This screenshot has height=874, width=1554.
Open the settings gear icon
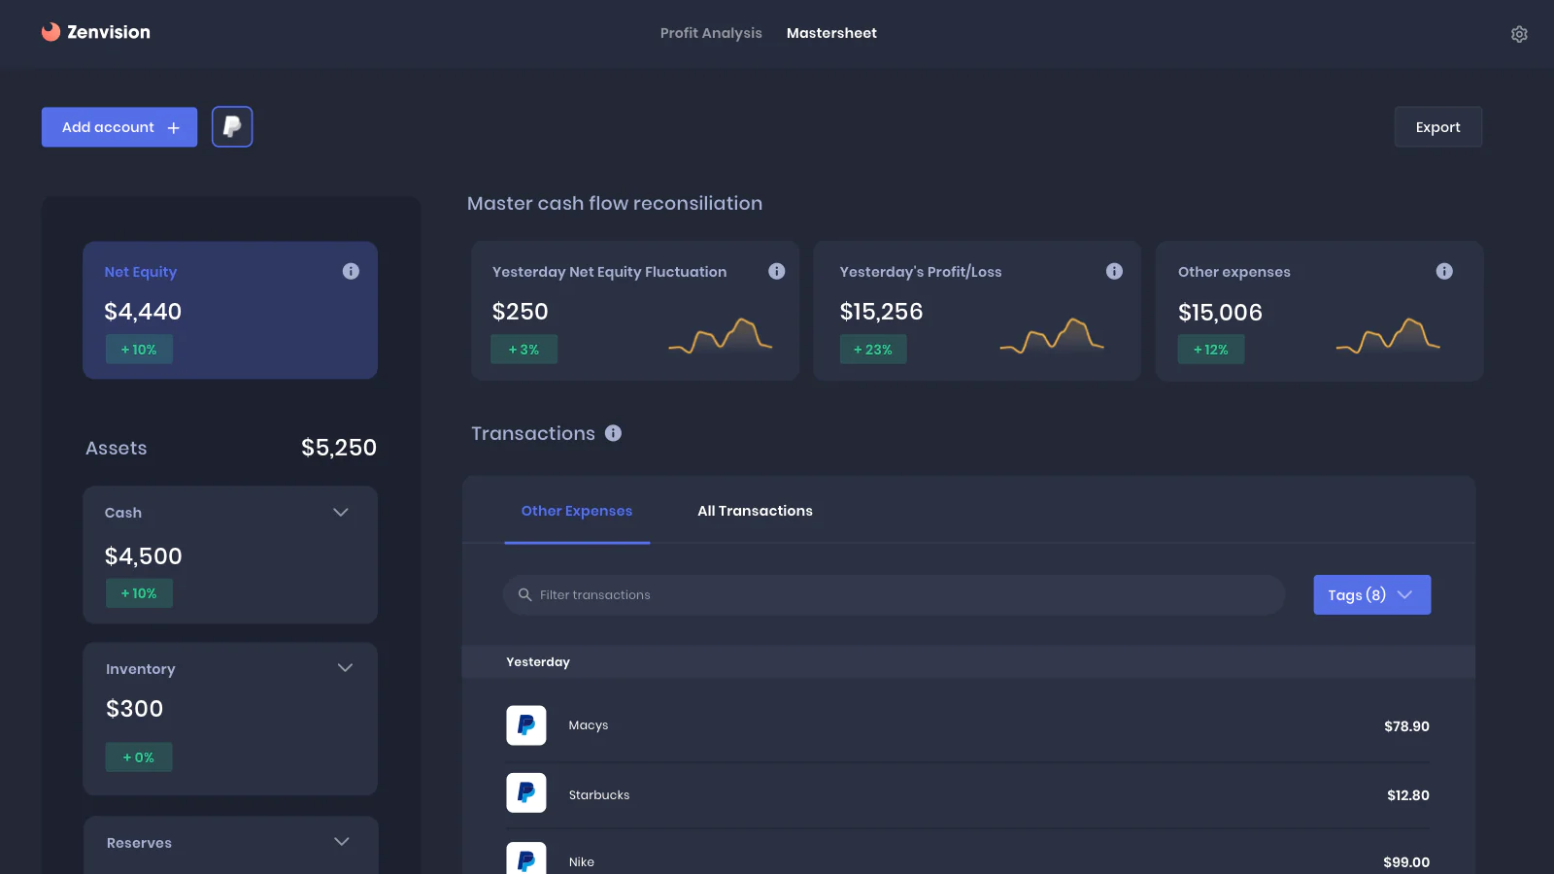click(1519, 34)
